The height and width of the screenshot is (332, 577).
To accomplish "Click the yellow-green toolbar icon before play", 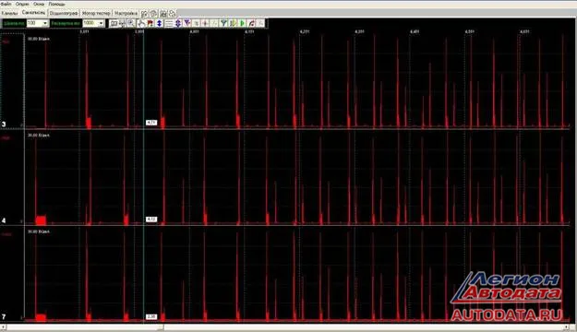I will click(233, 23).
